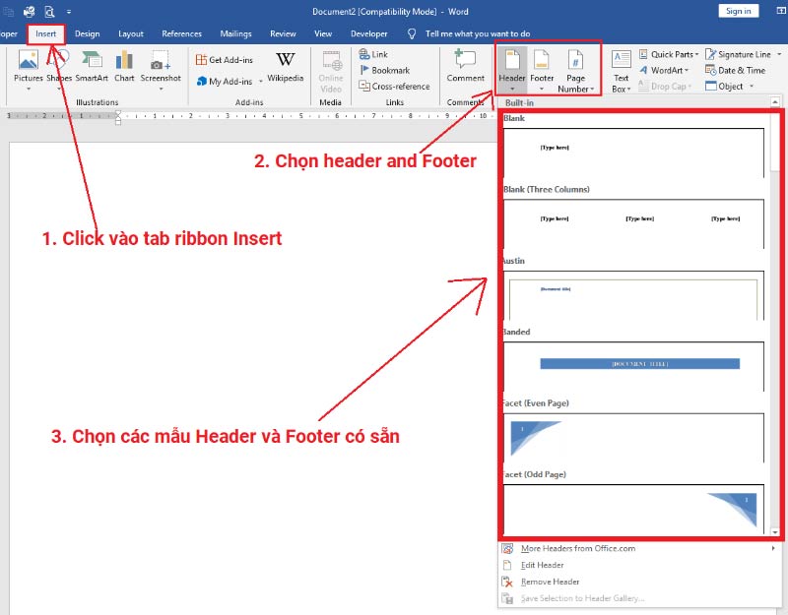Screen dimensions: 788x615
Task: Pick the Blank (Three Columns) header template
Action: coord(633,224)
